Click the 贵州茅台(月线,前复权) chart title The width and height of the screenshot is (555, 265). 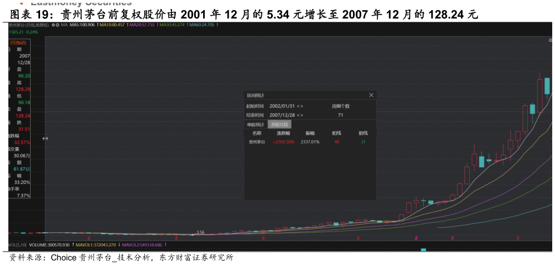tap(29, 25)
